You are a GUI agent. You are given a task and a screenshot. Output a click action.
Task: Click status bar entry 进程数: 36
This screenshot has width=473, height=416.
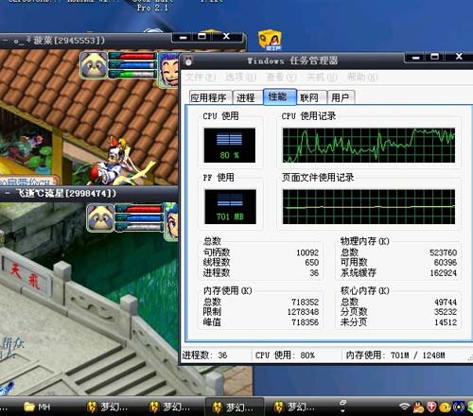[x=204, y=355]
